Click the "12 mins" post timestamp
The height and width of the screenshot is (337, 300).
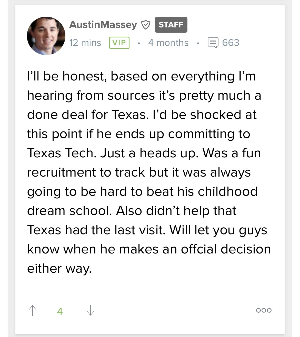click(x=85, y=43)
